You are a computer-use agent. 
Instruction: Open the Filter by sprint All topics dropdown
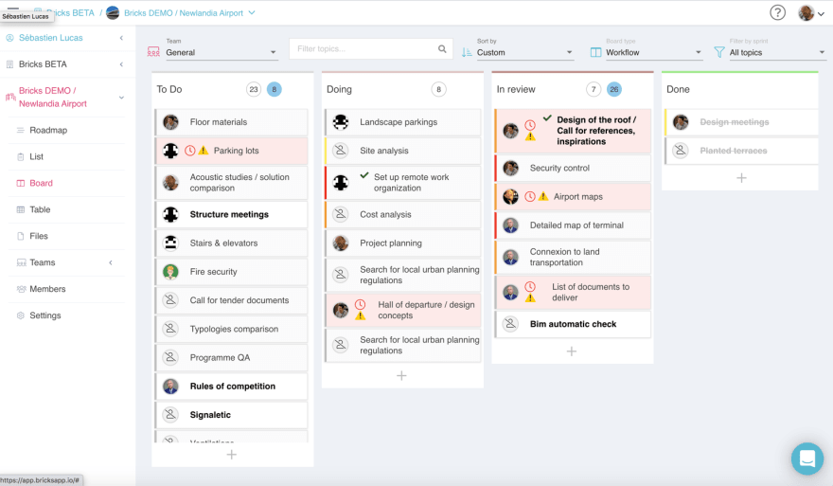(x=777, y=52)
